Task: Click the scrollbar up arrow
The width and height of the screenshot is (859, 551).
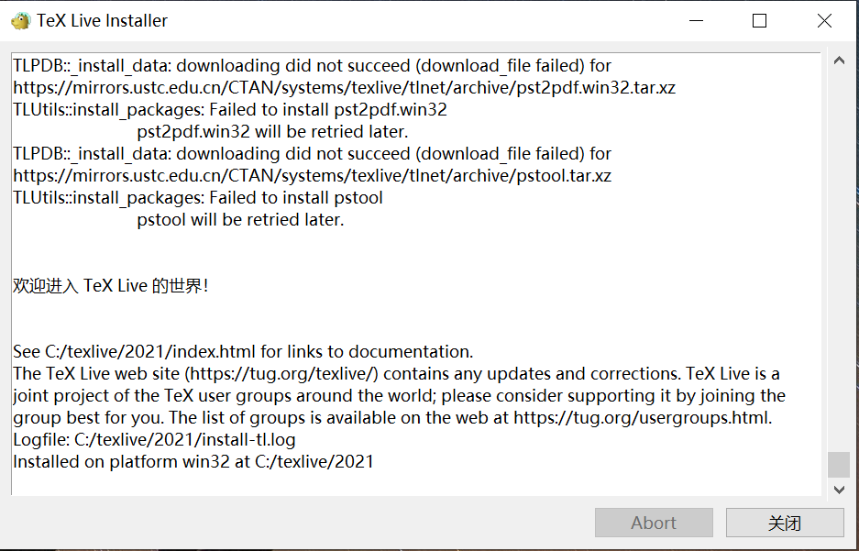Action: [839, 60]
